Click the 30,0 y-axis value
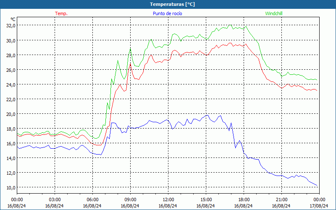The image size is (336, 210). [x=10, y=40]
